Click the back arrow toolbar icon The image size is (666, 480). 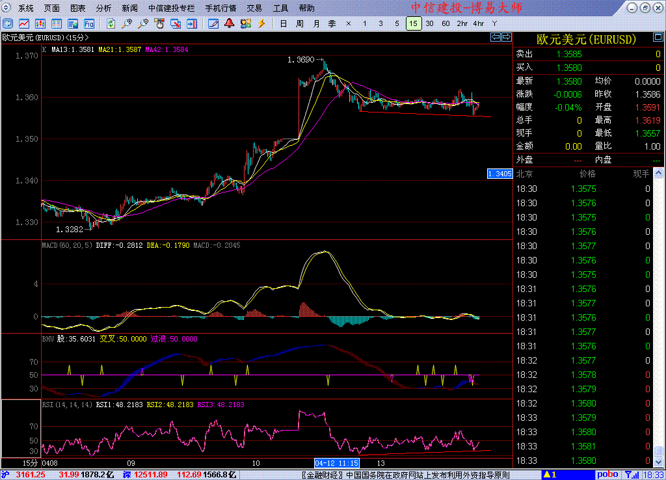[x=9, y=23]
